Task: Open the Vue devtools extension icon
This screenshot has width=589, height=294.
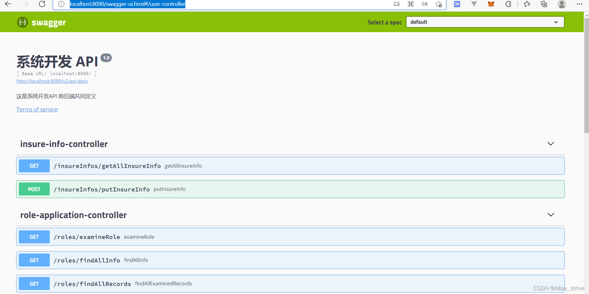Action: (474, 4)
